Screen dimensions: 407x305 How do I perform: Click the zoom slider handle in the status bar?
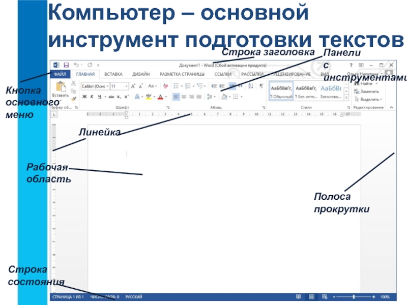click(x=354, y=297)
